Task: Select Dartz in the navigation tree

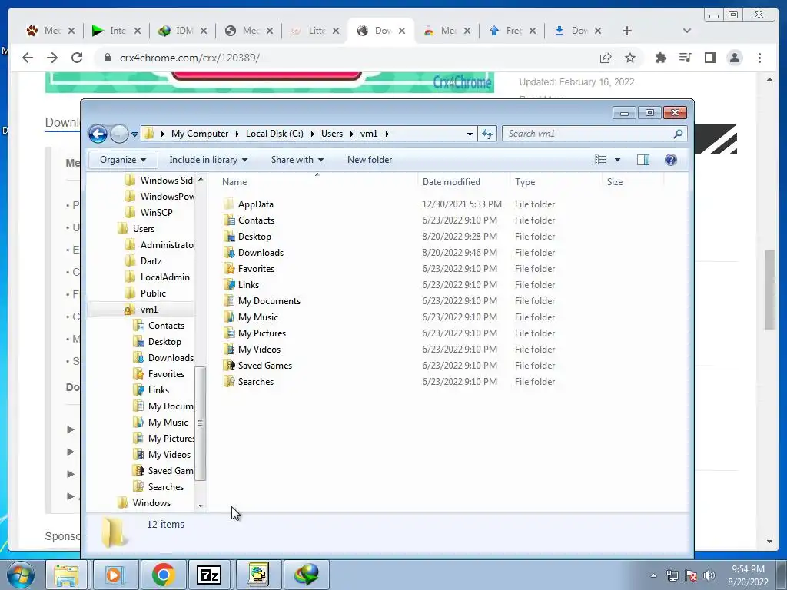Action: tap(151, 261)
